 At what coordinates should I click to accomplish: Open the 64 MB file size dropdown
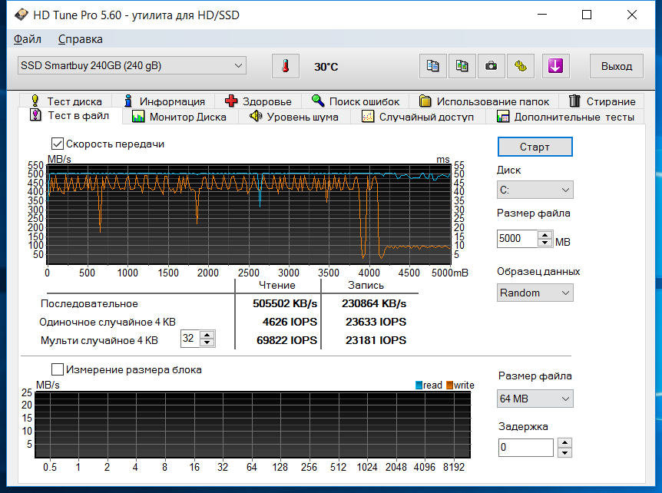pos(535,399)
